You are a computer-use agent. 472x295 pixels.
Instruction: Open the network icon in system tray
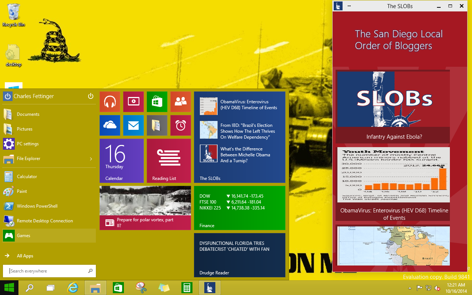[428, 288]
